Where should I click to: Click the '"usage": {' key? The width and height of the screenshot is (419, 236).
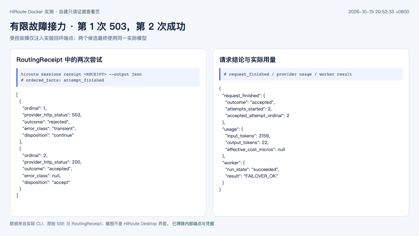tap(233, 129)
